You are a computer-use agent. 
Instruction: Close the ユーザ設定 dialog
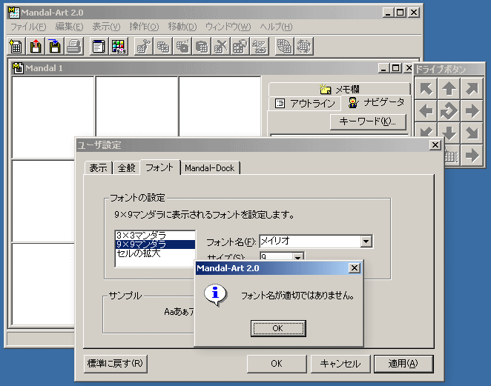[x=435, y=144]
